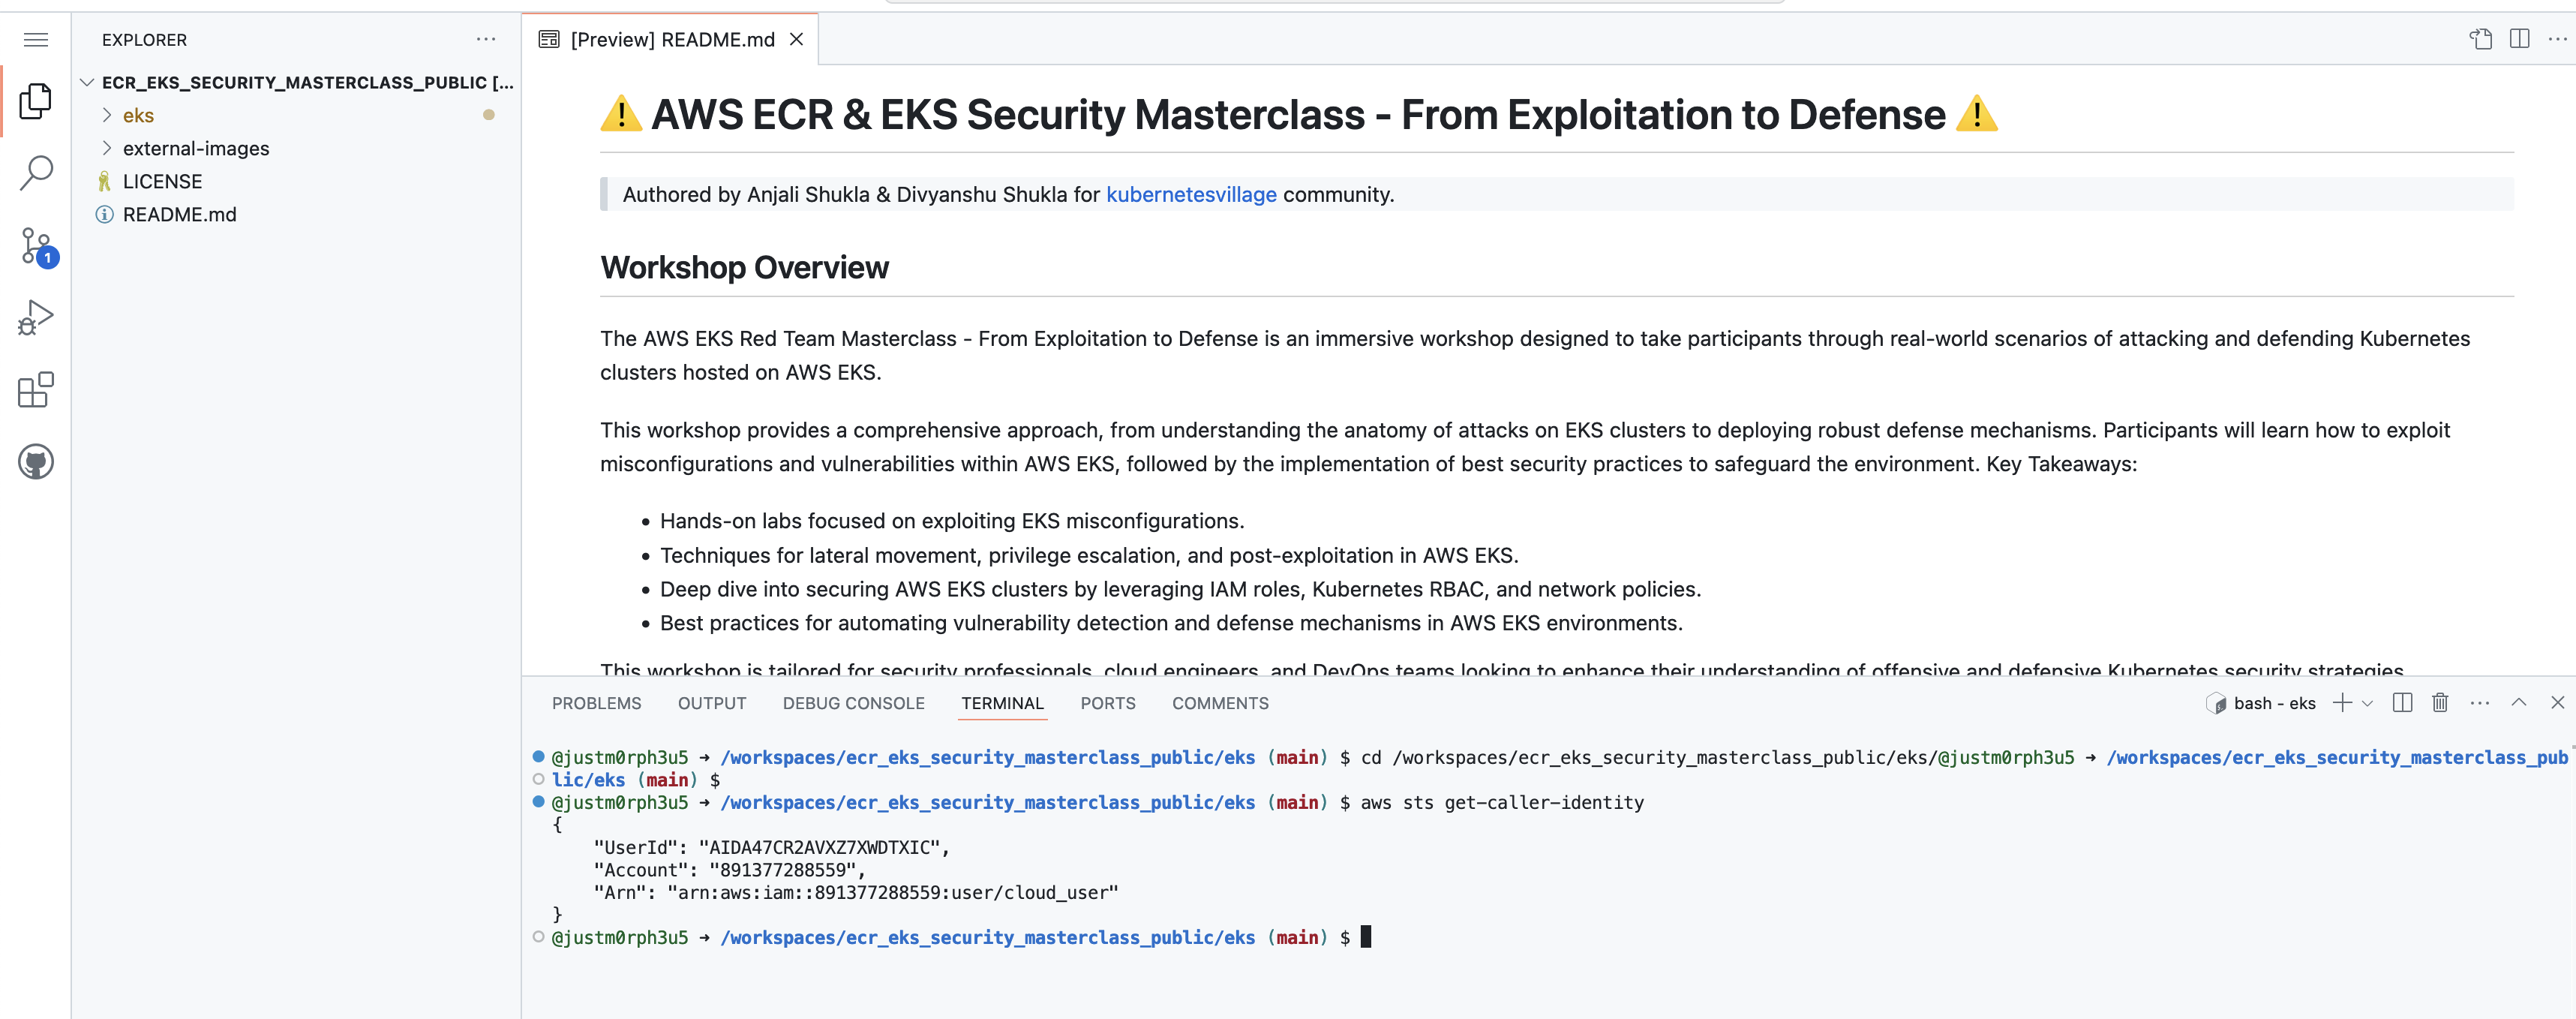Click the hamburger application menu icon
The width and height of the screenshot is (2576, 1019).
pos(36,40)
